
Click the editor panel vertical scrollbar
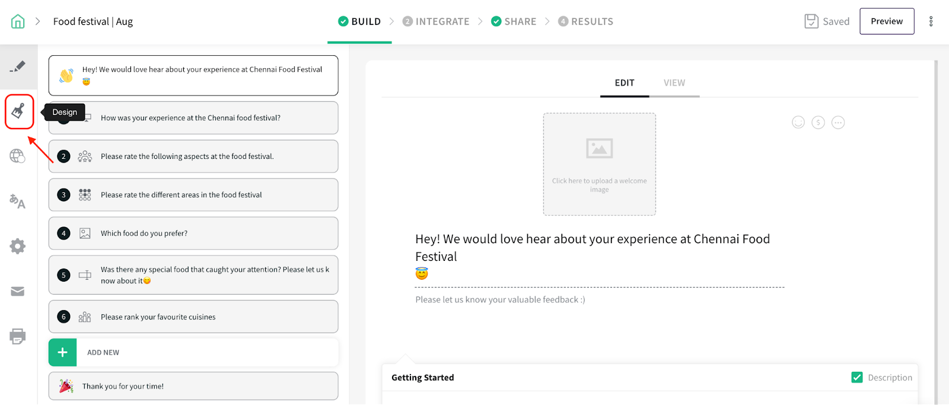(936, 232)
